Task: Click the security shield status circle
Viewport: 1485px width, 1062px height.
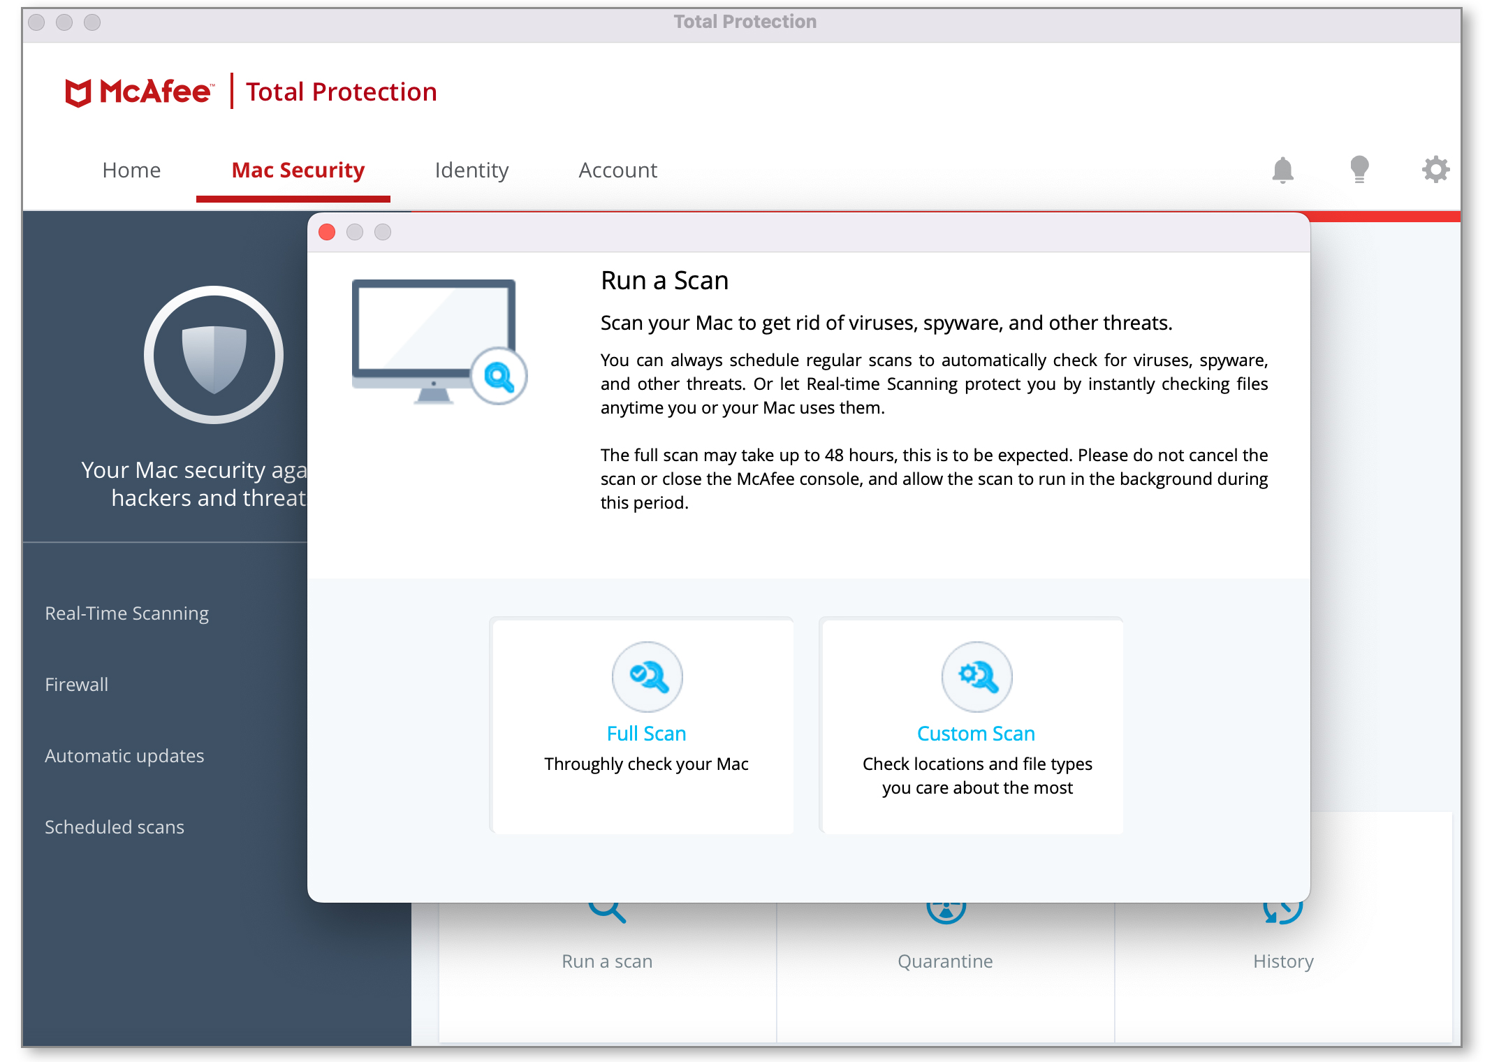Action: [x=214, y=355]
